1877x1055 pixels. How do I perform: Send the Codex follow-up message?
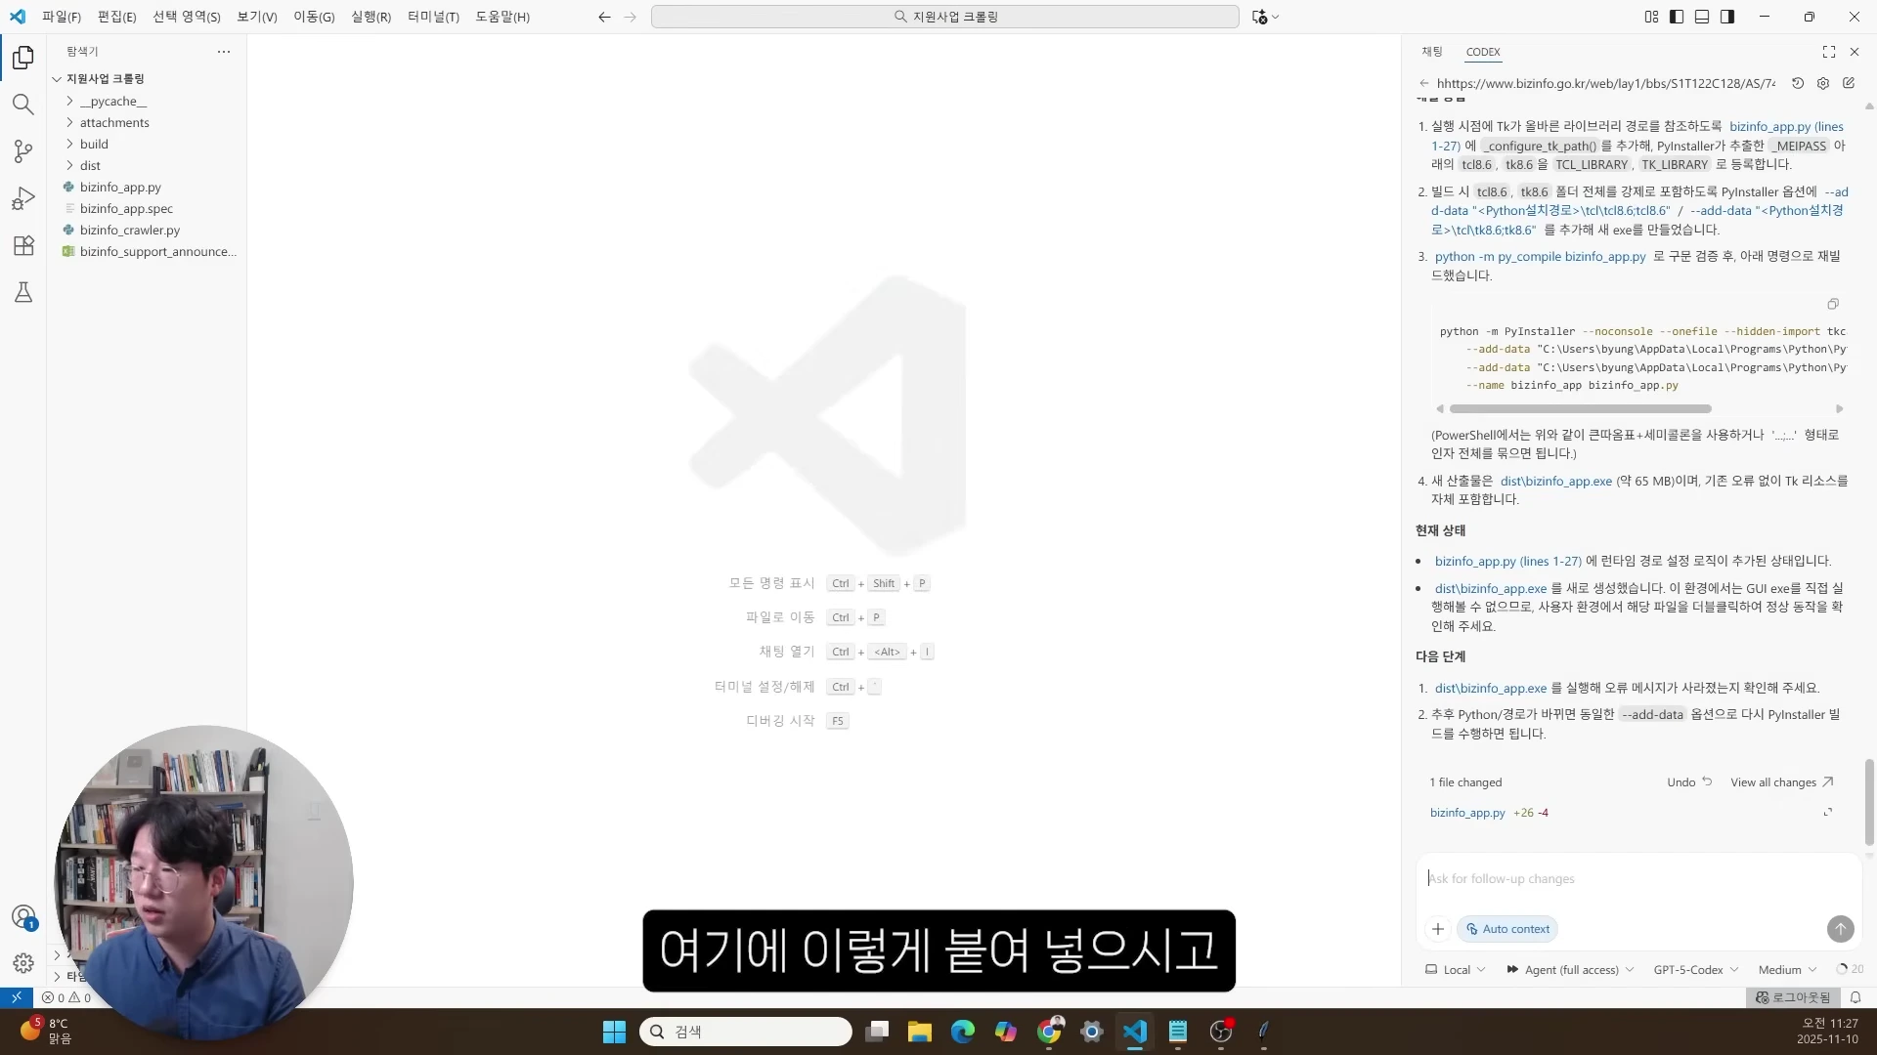pos(1840,929)
